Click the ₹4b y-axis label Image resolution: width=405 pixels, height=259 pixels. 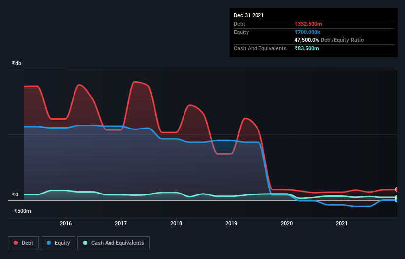[x=17, y=63]
